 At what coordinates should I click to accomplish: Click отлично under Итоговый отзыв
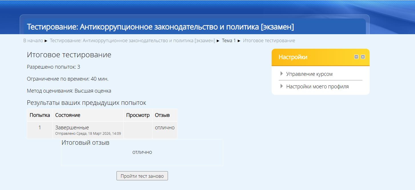142,152
